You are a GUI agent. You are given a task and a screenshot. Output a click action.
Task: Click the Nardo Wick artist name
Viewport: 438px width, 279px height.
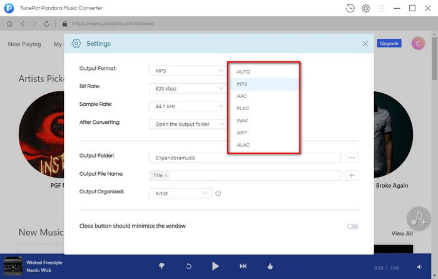[39, 270]
